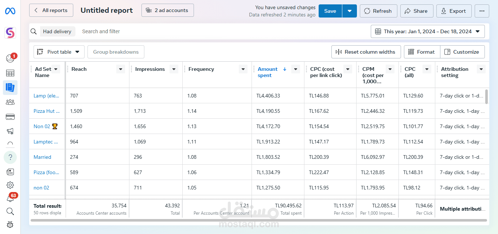Sort by the Amount spent column header
The image size is (498, 234).
pyautogui.click(x=268, y=72)
